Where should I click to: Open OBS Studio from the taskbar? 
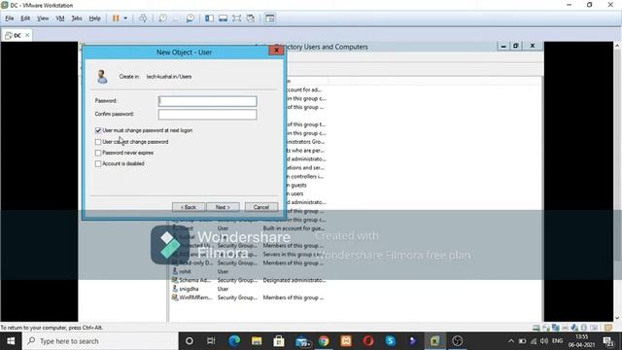pyautogui.click(x=458, y=341)
